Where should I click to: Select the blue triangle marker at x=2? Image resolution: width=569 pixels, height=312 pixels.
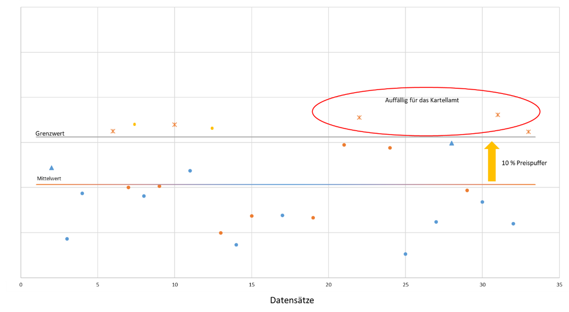(52, 168)
